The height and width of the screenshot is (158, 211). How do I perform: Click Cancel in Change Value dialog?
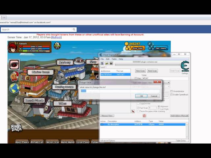coord(154,96)
